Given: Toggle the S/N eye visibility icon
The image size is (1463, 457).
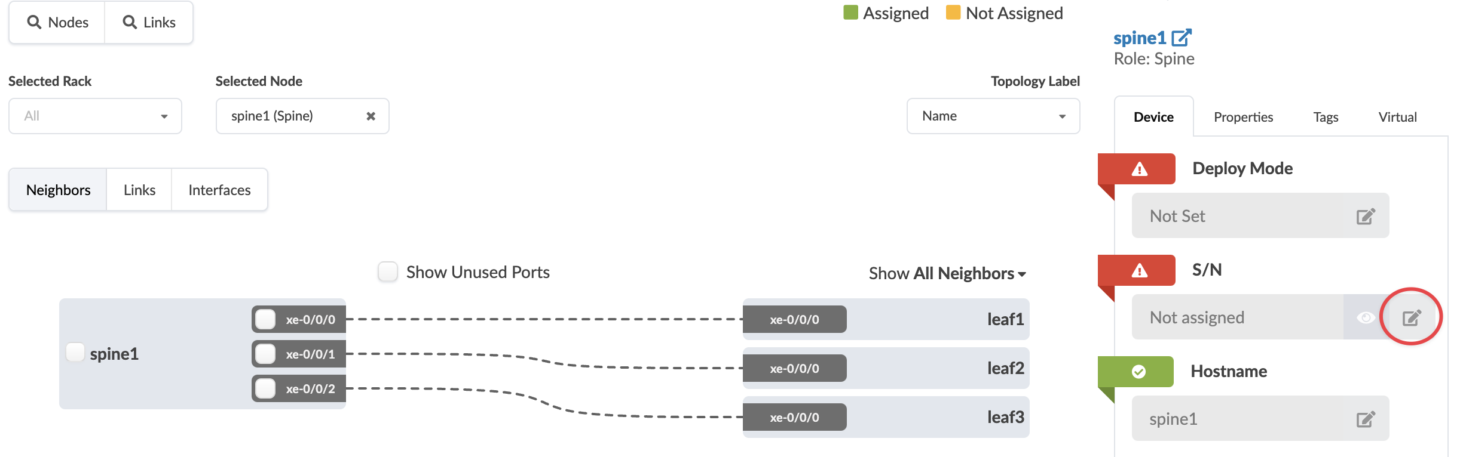Looking at the screenshot, I should (1366, 317).
